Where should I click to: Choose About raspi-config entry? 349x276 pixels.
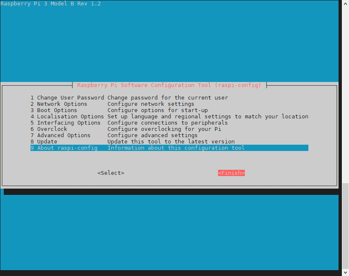(x=169, y=148)
